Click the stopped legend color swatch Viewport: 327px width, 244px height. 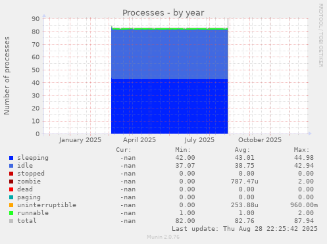click(11, 174)
